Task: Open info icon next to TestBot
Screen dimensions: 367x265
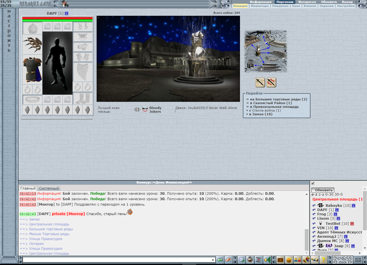Action: coord(352,223)
